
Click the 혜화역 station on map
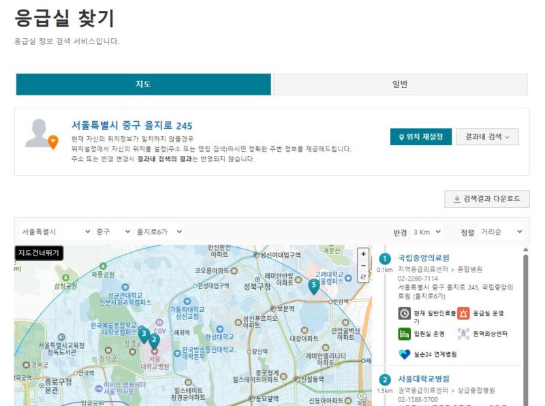point(180,332)
